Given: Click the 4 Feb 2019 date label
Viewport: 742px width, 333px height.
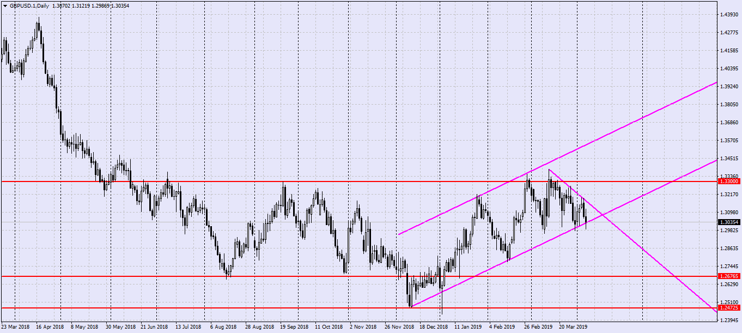Looking at the screenshot, I should point(502,327).
